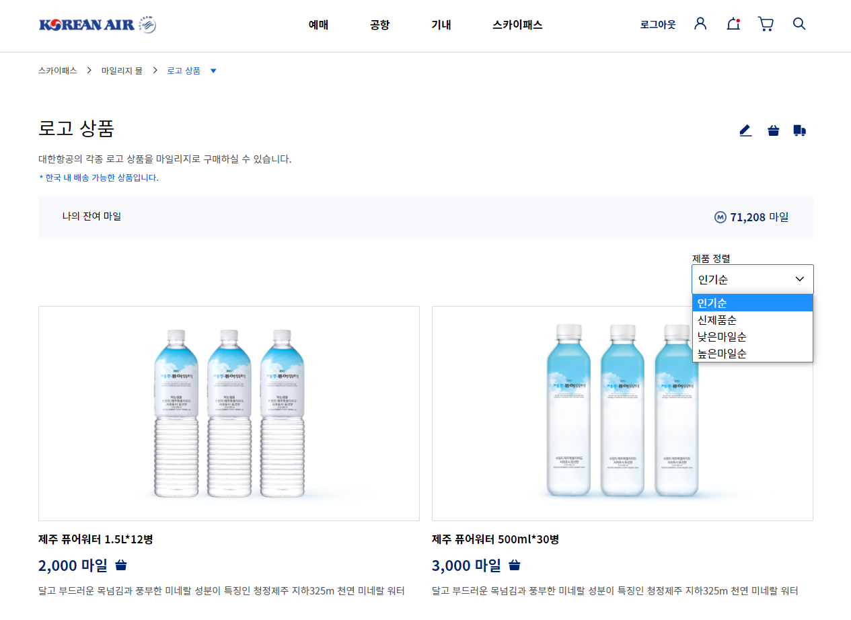Open the 500ml*30병 water product image
Image resolution: width=851 pixels, height=620 pixels.
pos(622,414)
